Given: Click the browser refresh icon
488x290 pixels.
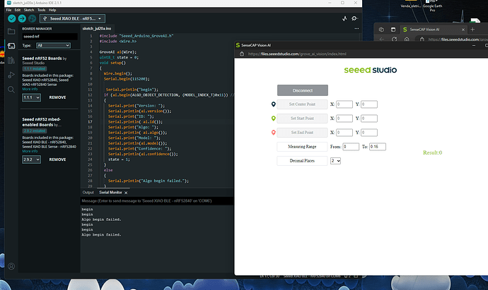Looking at the screenshot, I should click(x=395, y=39).
